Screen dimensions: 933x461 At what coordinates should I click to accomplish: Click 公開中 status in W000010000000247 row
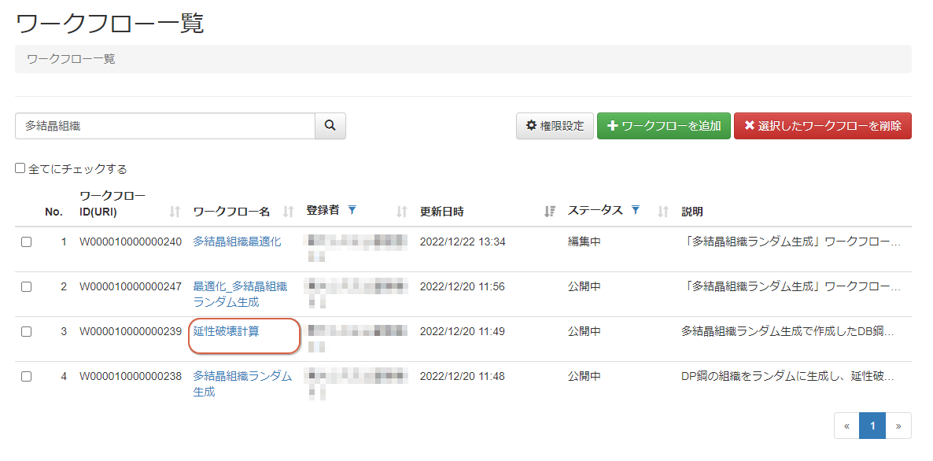tap(584, 286)
